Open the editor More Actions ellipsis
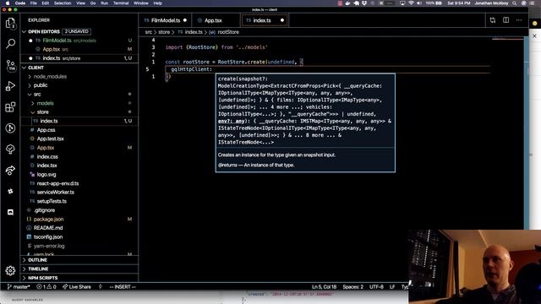541x304 pixels. coord(519,20)
